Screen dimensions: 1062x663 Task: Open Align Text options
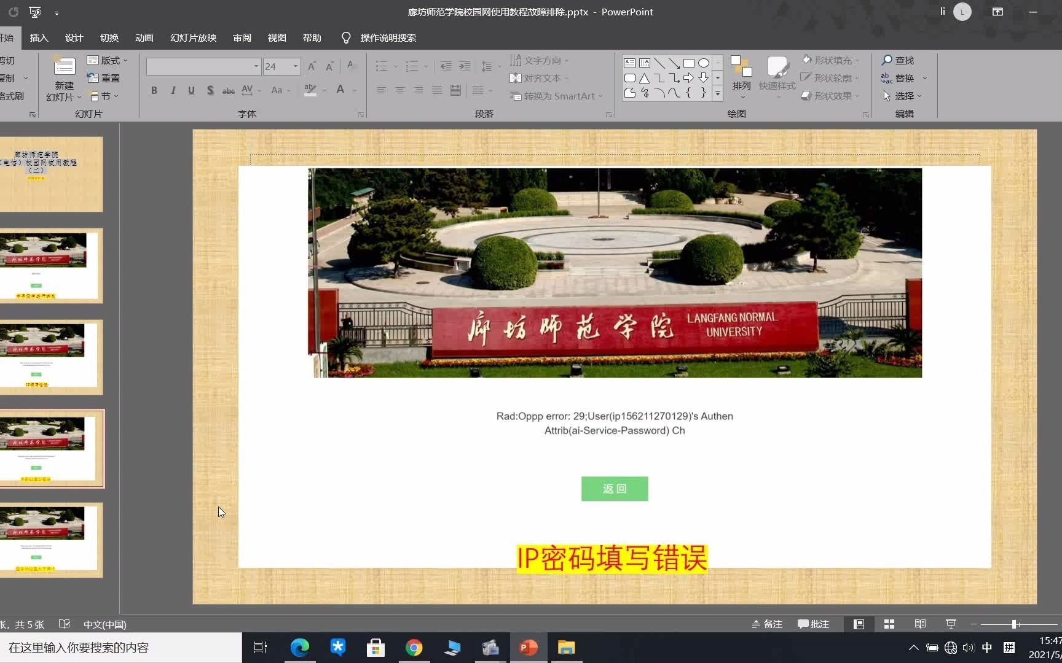(x=540, y=78)
